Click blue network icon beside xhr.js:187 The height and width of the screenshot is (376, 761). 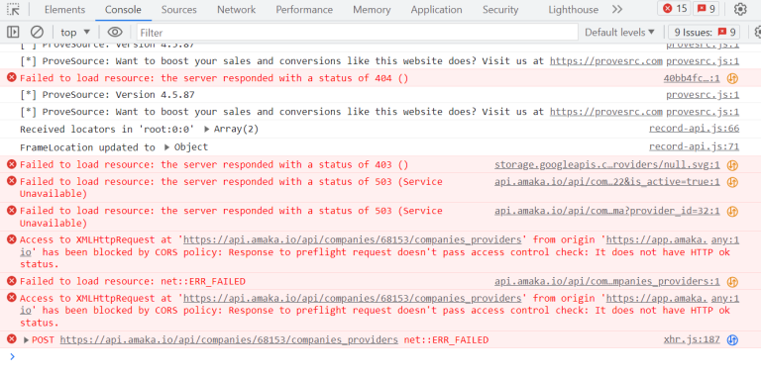pos(732,340)
